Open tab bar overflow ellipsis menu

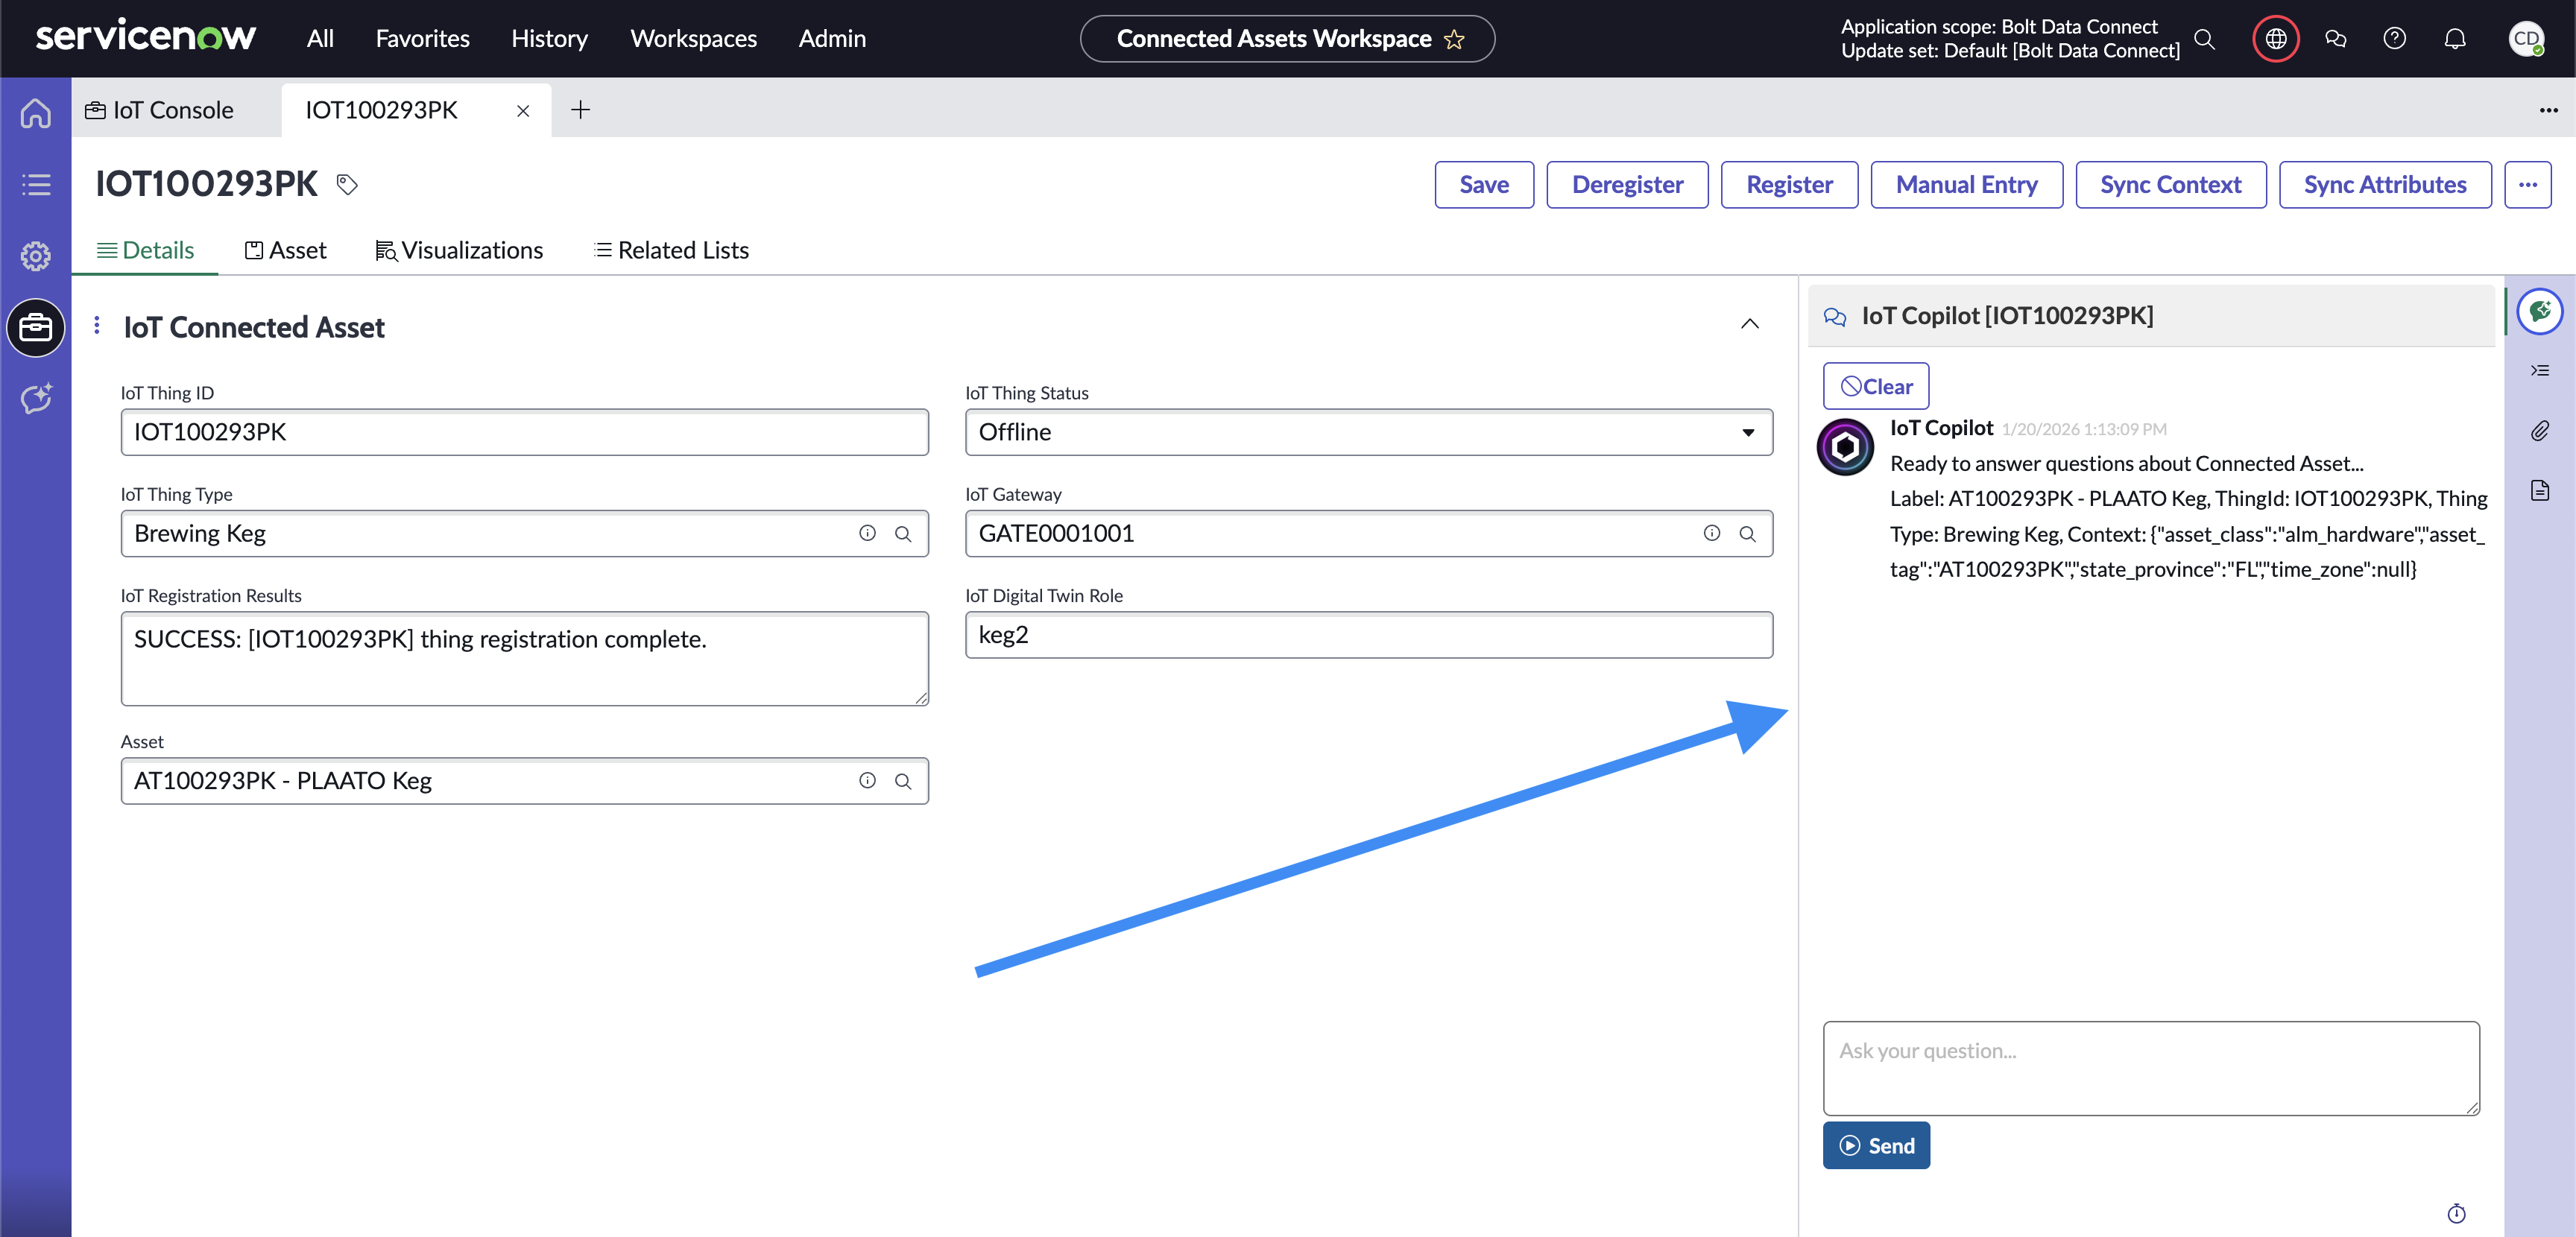tap(2549, 110)
